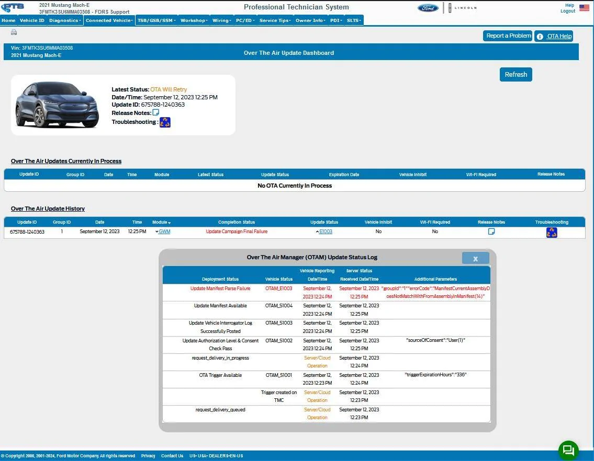594x461 pixels.
Task: Click US-USA-DEALERS-EN-US footer text
Action: click(x=216, y=456)
